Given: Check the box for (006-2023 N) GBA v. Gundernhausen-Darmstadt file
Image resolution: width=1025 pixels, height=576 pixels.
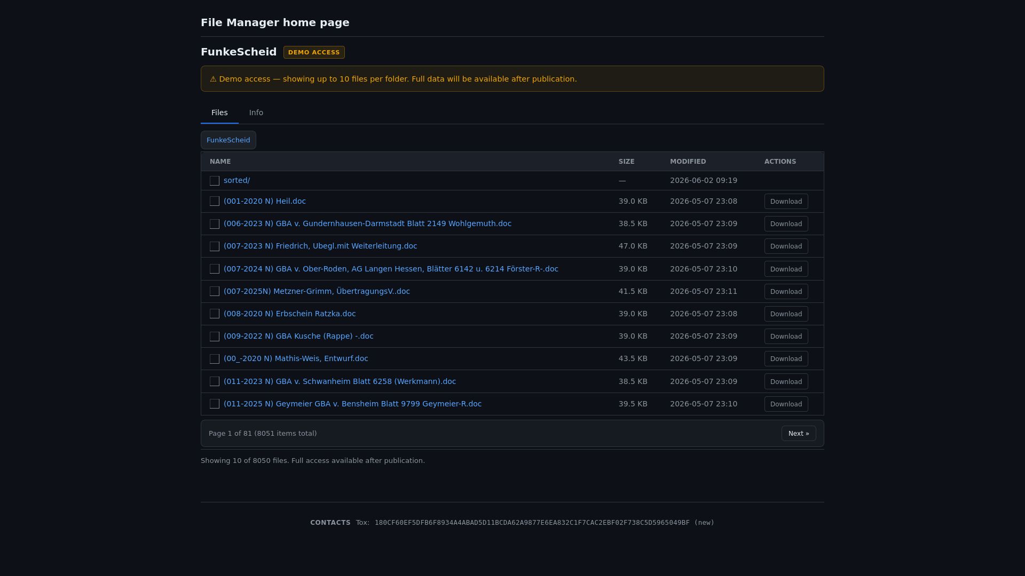Looking at the screenshot, I should (215, 224).
